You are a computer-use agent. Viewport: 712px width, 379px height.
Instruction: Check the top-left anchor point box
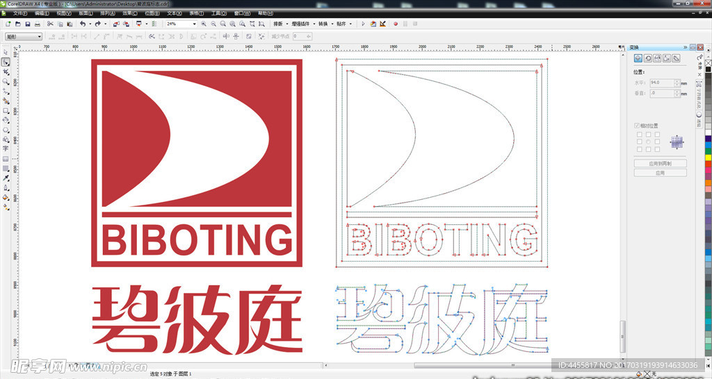click(x=639, y=135)
